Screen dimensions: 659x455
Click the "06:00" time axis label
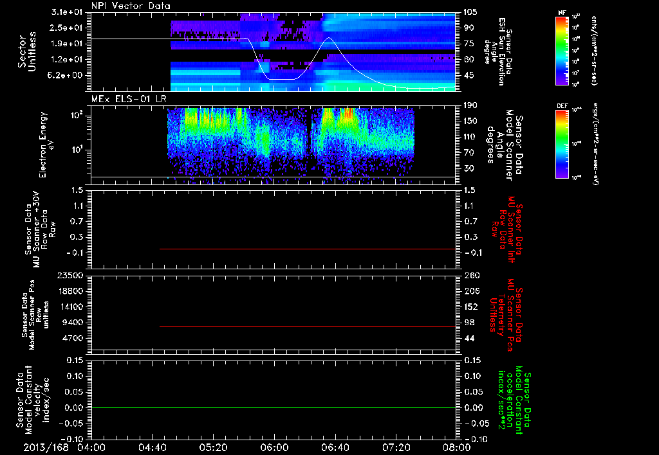pyautogui.click(x=274, y=447)
